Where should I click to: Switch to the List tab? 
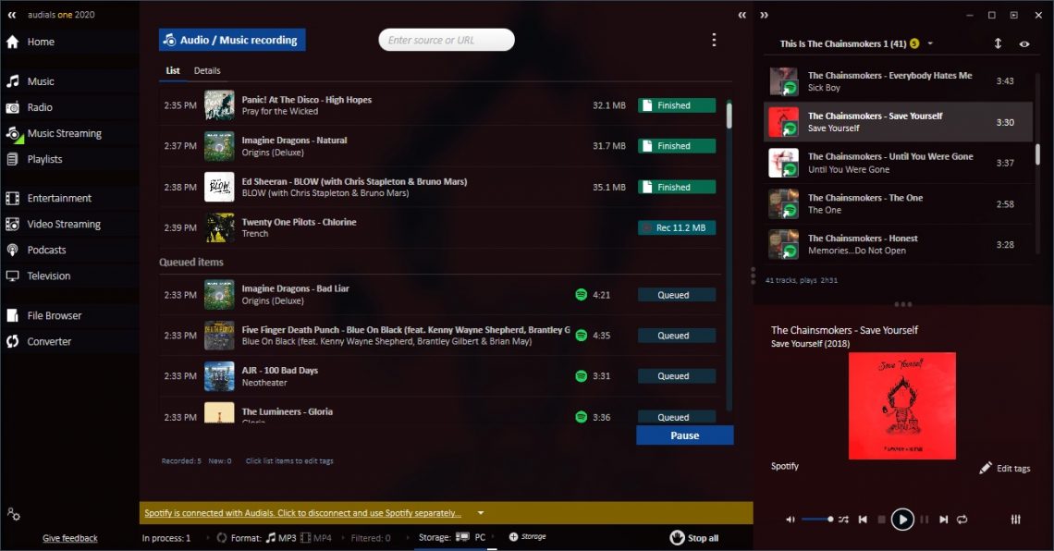point(173,69)
